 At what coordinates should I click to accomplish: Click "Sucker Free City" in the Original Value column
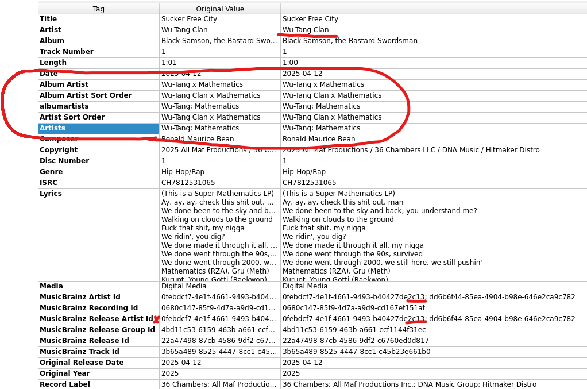(189, 19)
